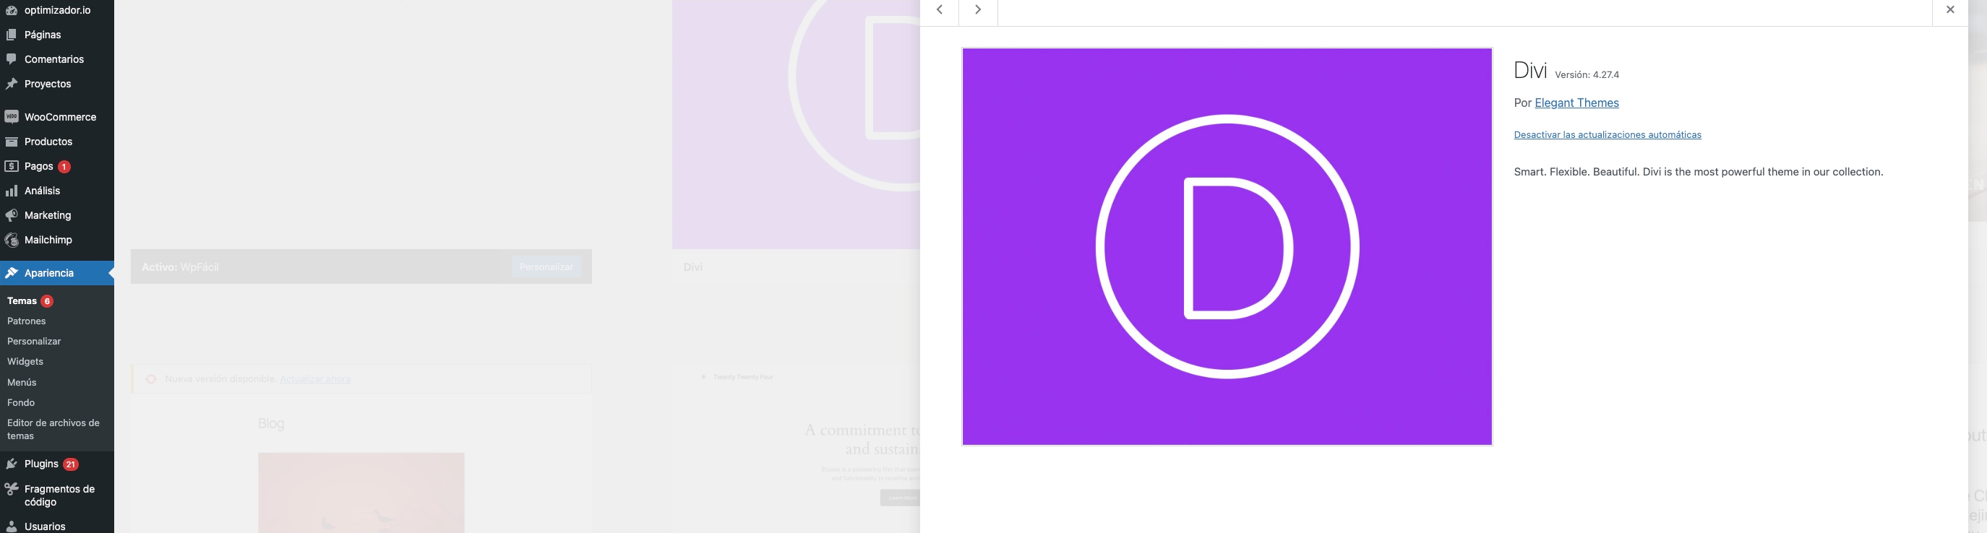Screen dimensions: 1987x533
Task: Click the 'Smart. Flexible. Beautiful.' description text
Action: [x=1699, y=172]
